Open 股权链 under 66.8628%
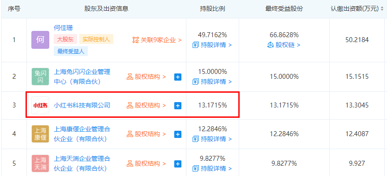Screen dimensions: 387x176 pyautogui.click(x=288, y=45)
